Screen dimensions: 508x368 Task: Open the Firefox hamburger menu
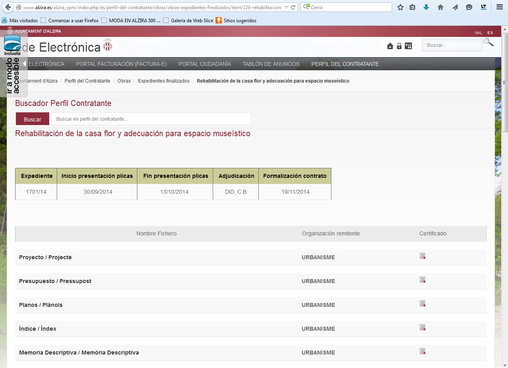tap(500, 7)
